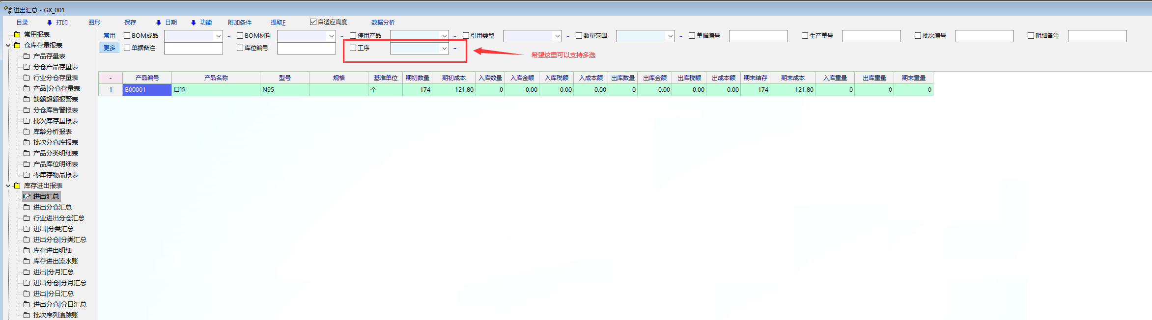Open the 数据分析 menu
Viewport: 1152px width, 320px height.
[383, 23]
